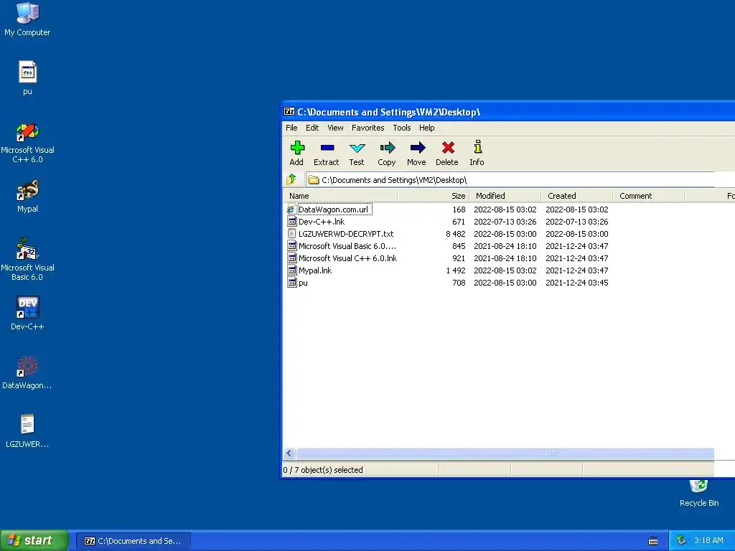Select Microsoft Visual C++ 6.0.lnk list icon

[x=291, y=258]
